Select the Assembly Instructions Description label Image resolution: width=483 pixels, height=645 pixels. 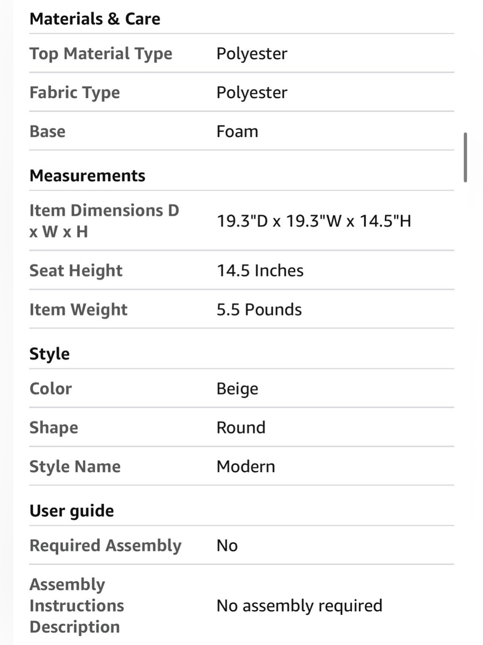coord(77,605)
